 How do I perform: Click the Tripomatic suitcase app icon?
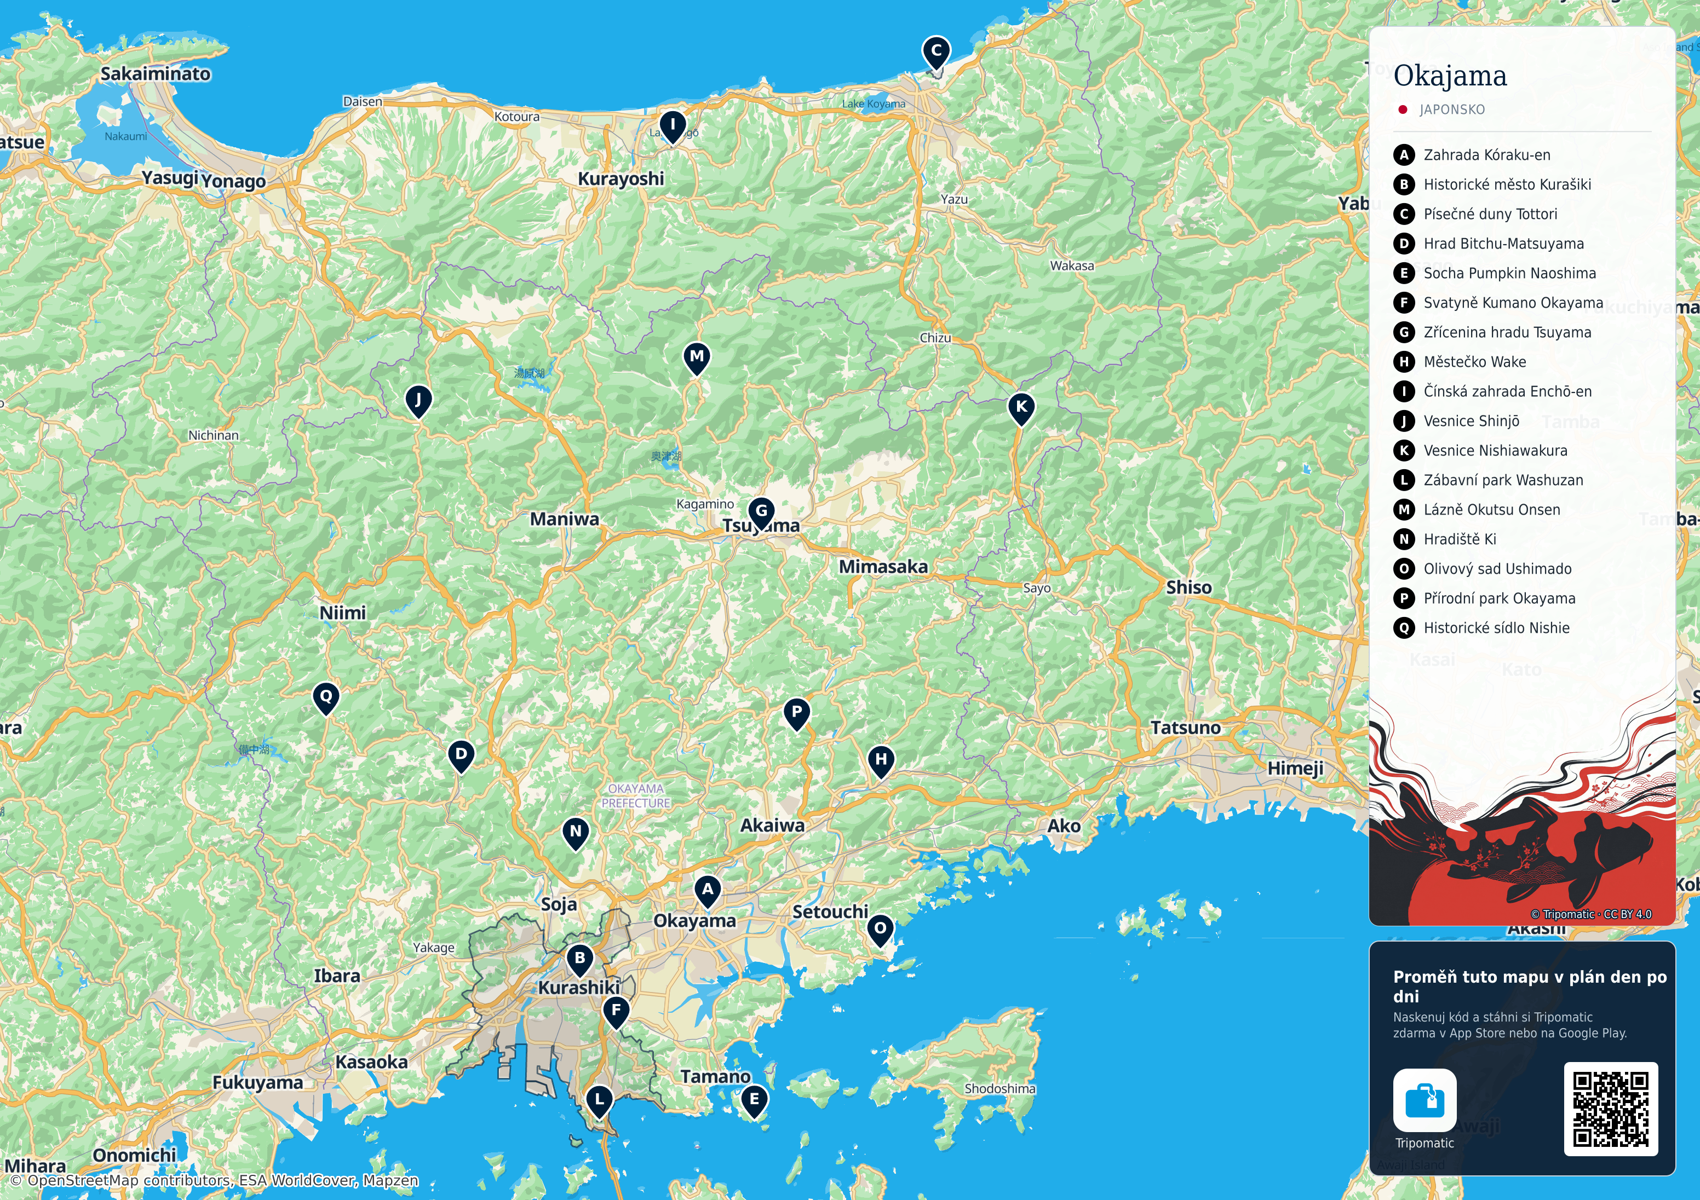click(1425, 1100)
